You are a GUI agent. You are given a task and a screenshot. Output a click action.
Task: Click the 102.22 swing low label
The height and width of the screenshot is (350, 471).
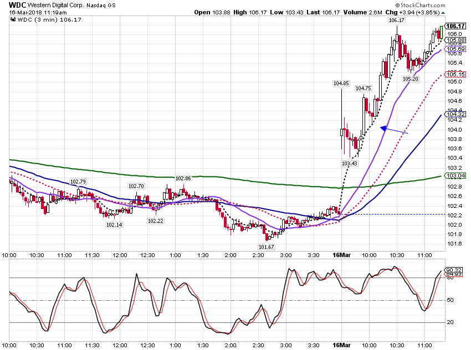click(x=156, y=221)
